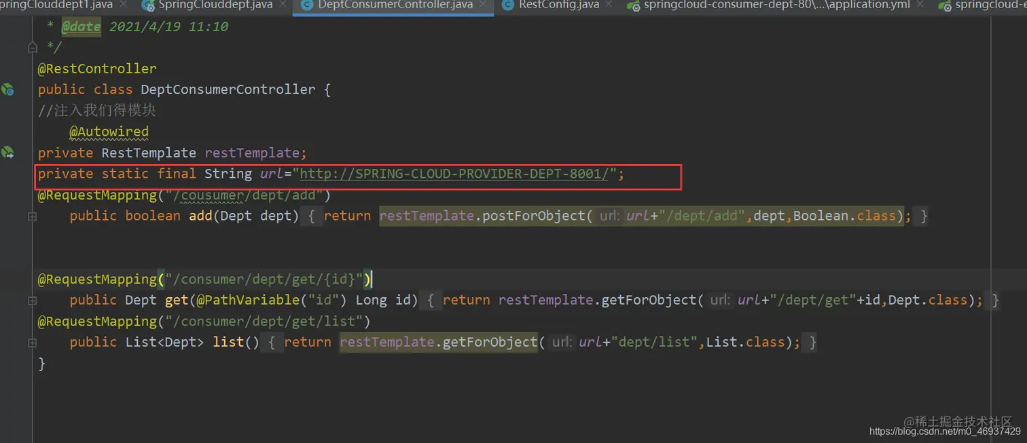This screenshot has width=1027, height=443.
Task: Click the url constant name in declaration
Action: [x=272, y=174]
